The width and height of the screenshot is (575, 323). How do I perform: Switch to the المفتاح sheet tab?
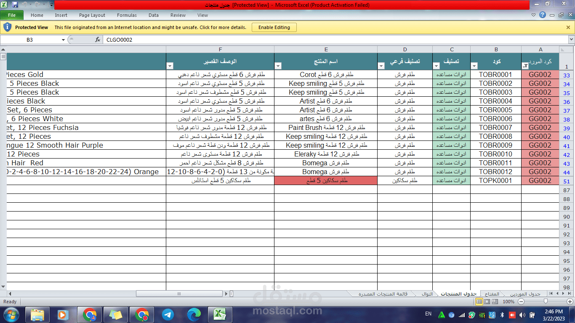[492, 294]
